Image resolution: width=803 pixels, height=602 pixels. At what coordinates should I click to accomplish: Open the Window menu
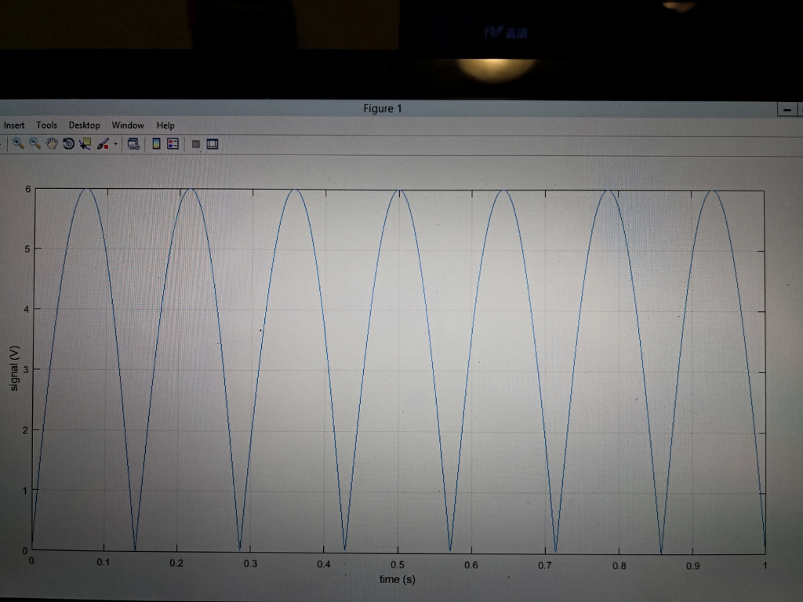click(x=128, y=125)
